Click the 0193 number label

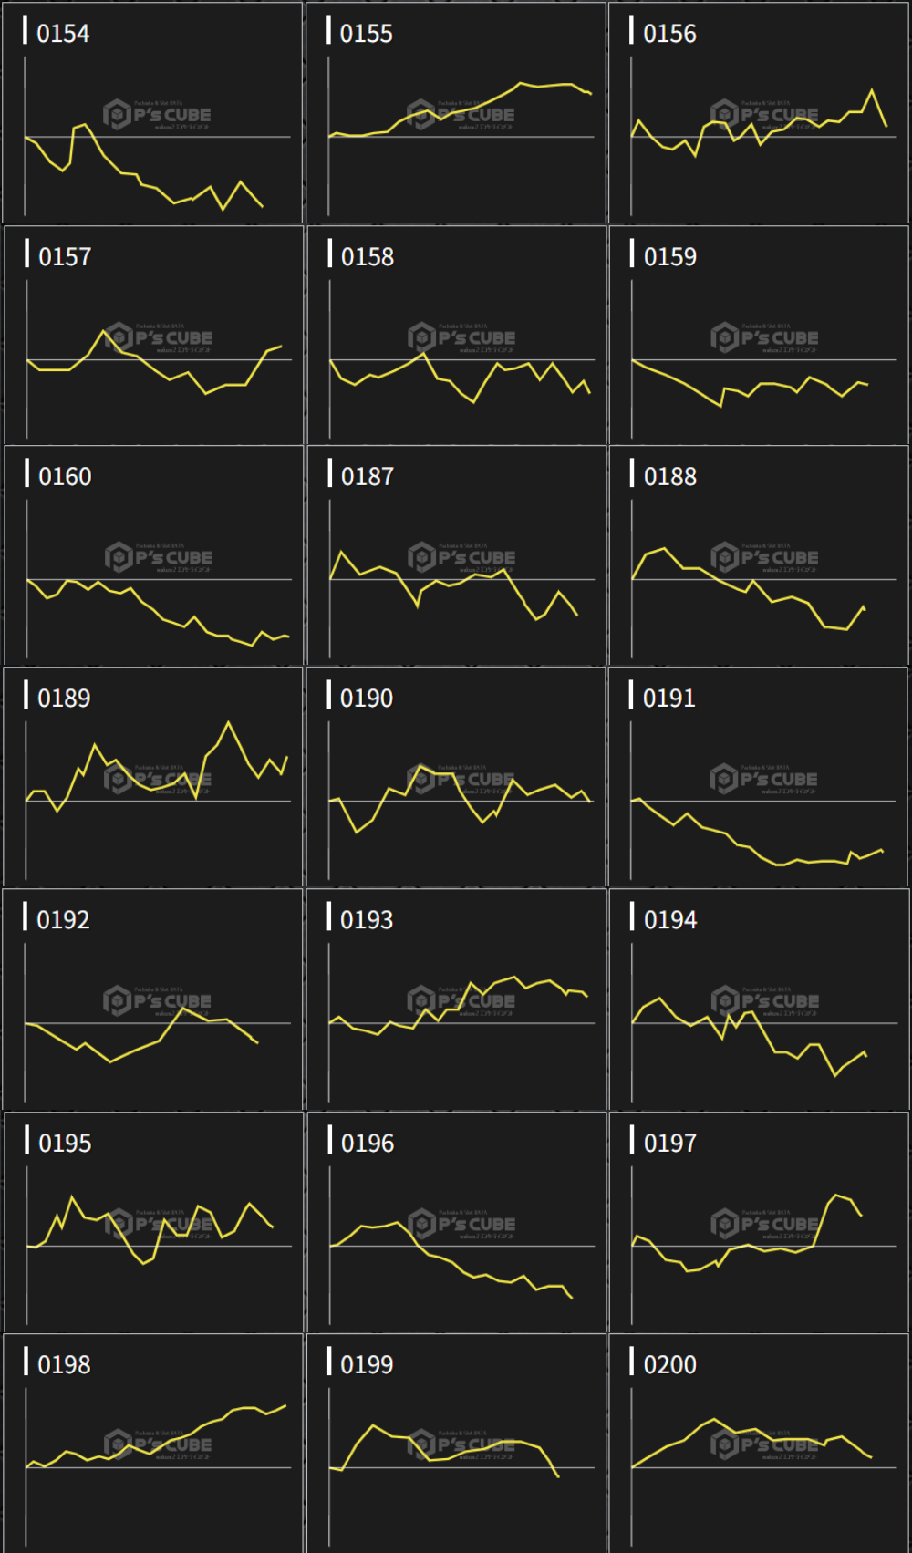[367, 920]
